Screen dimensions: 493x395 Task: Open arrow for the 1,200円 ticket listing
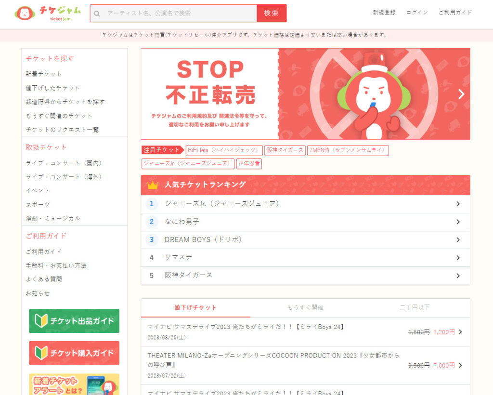(x=460, y=332)
